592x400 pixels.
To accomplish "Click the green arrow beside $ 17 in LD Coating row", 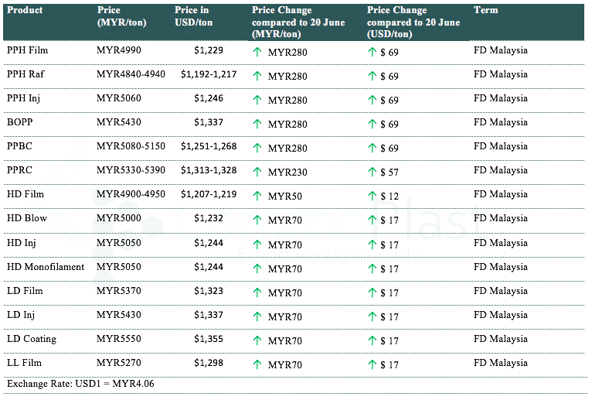I will click(372, 340).
